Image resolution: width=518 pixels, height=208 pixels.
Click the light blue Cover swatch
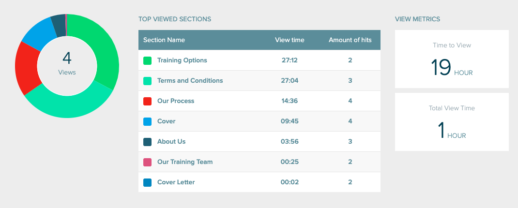(x=147, y=121)
